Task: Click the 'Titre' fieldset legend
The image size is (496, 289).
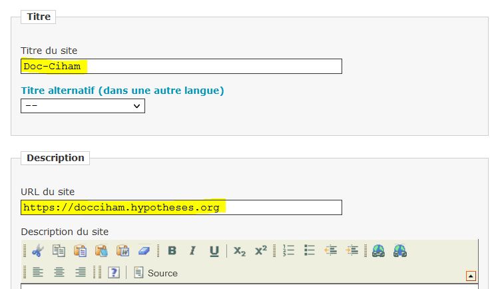Action: coord(38,17)
